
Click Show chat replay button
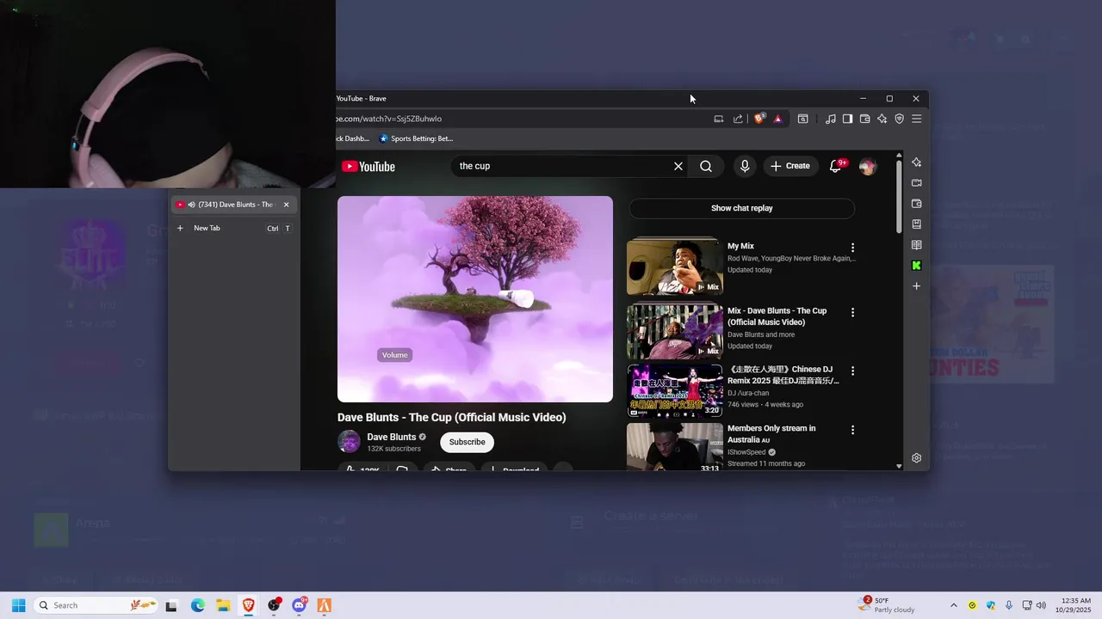742,208
